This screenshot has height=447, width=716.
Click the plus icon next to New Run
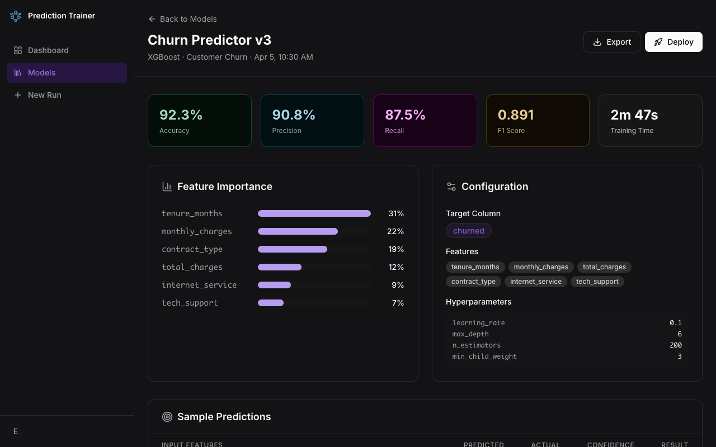tap(17, 95)
